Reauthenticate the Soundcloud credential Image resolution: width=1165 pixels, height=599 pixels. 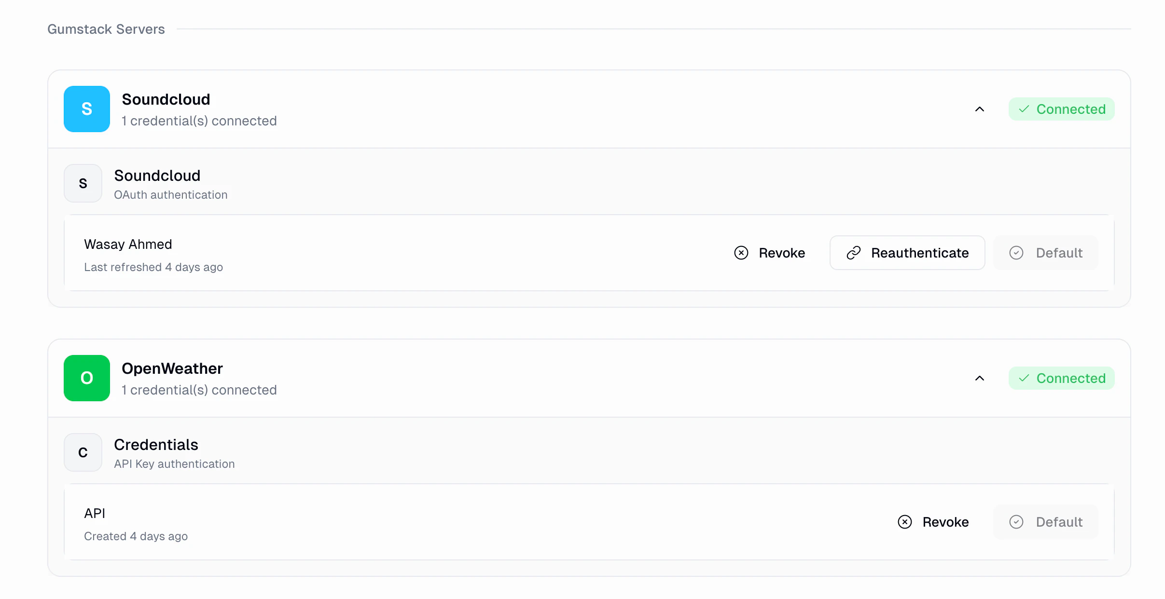pyautogui.click(x=907, y=252)
